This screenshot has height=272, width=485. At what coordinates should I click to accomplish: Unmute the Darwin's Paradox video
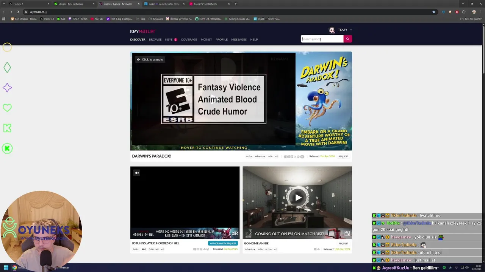tap(150, 59)
